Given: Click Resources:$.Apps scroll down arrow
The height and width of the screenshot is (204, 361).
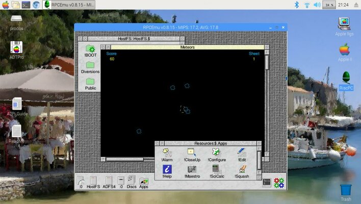Looking at the screenshot, I should (x=259, y=172).
